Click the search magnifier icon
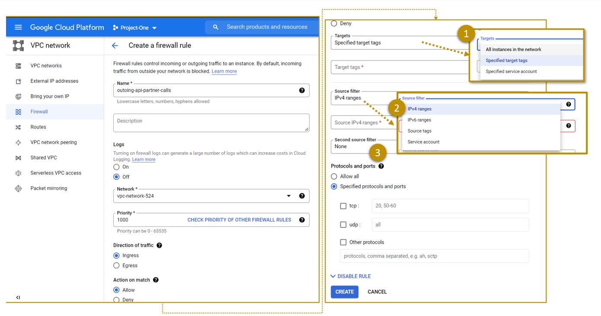 pyautogui.click(x=216, y=27)
